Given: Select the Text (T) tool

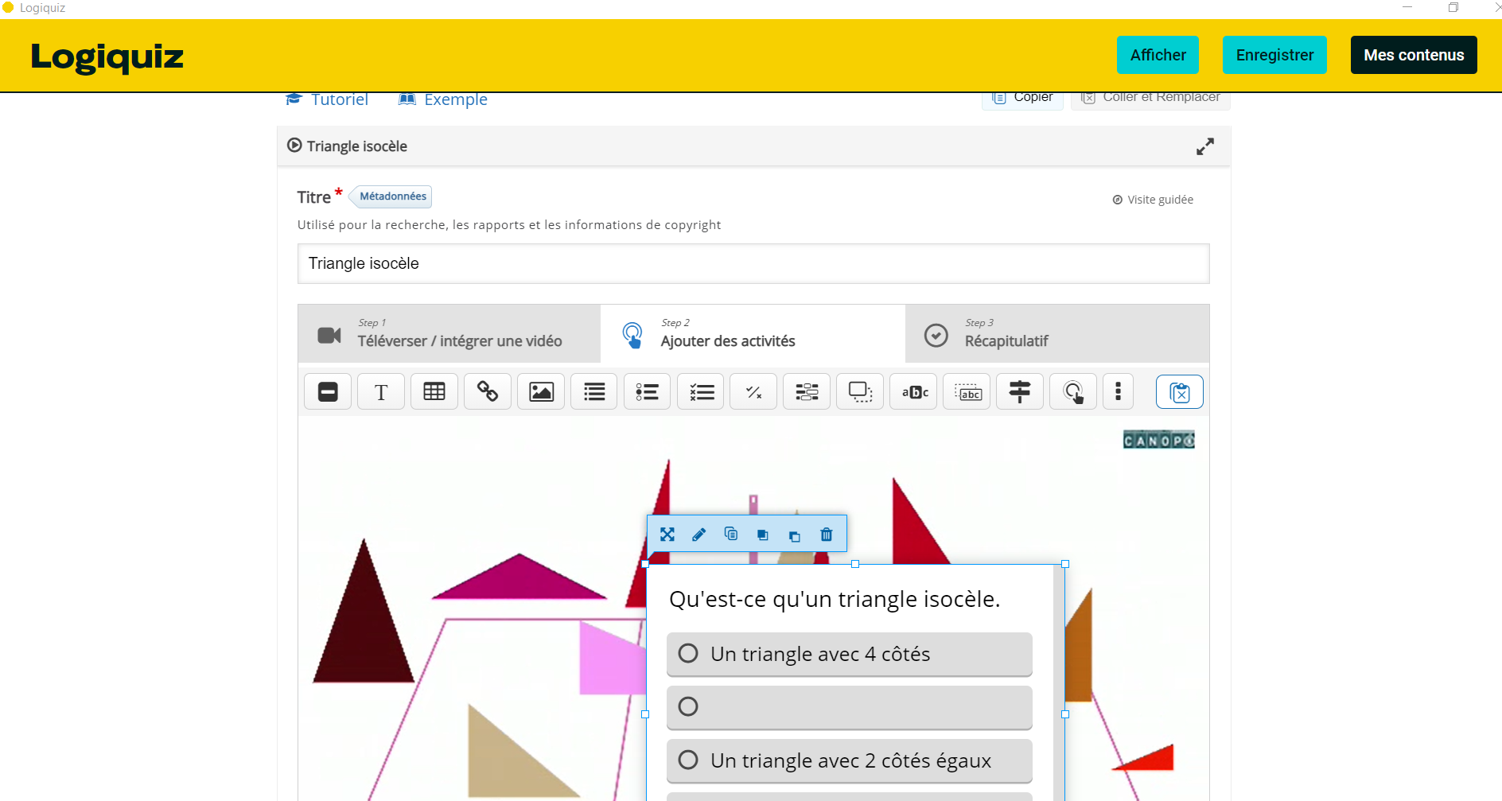Looking at the screenshot, I should point(381,392).
